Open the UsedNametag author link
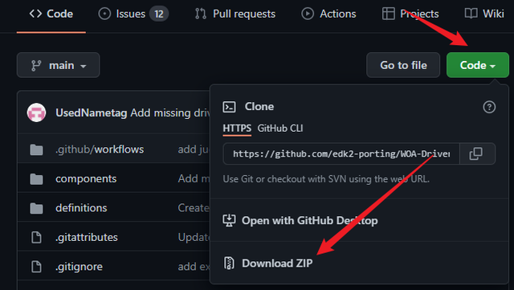 coord(91,112)
